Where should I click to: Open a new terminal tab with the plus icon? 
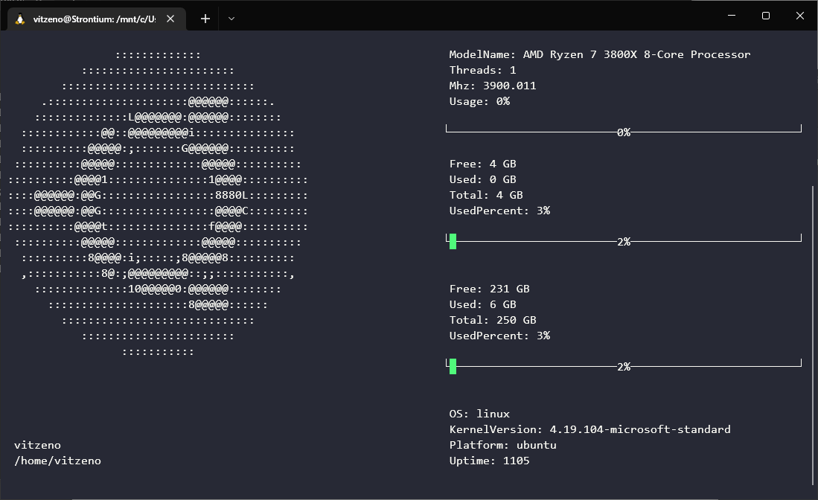coord(205,19)
